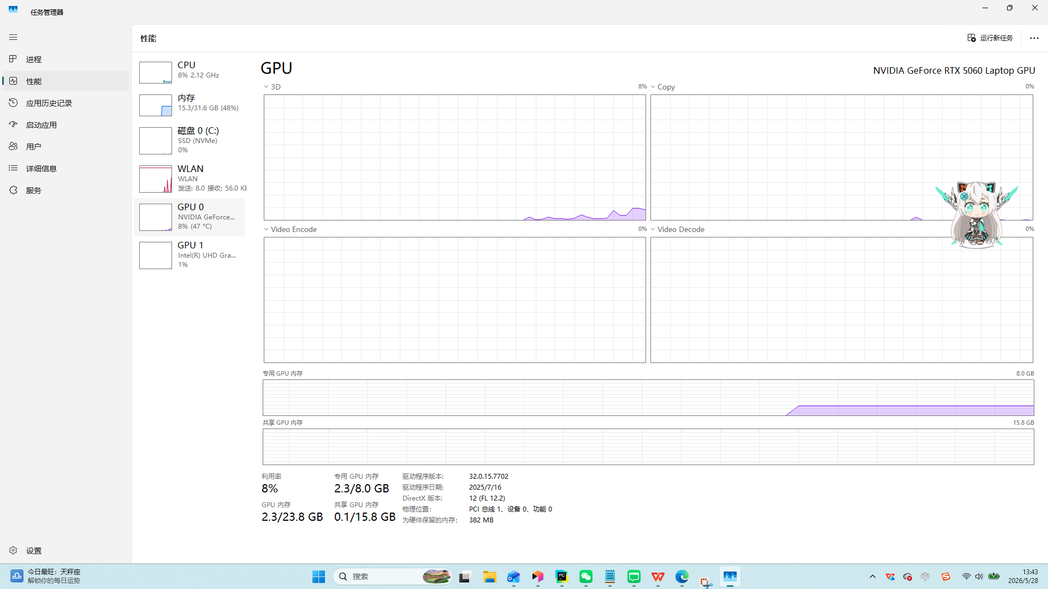Click the 8% 利用率 value
The image size is (1048, 589).
270,489
